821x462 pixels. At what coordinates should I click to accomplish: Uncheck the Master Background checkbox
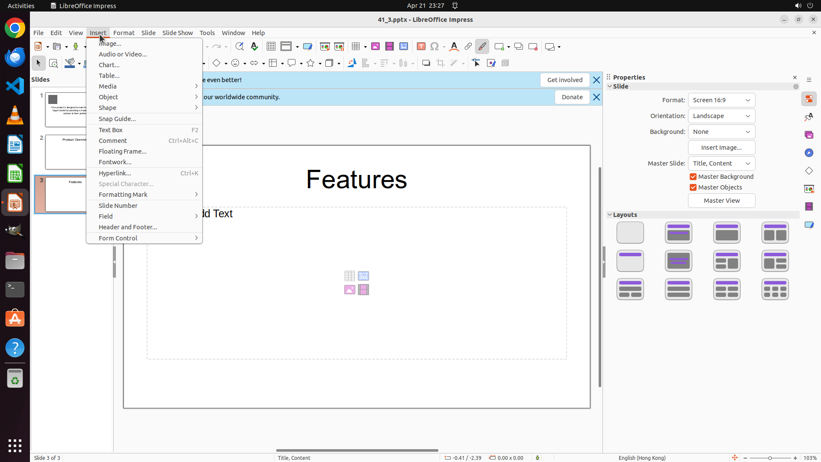[x=693, y=177]
